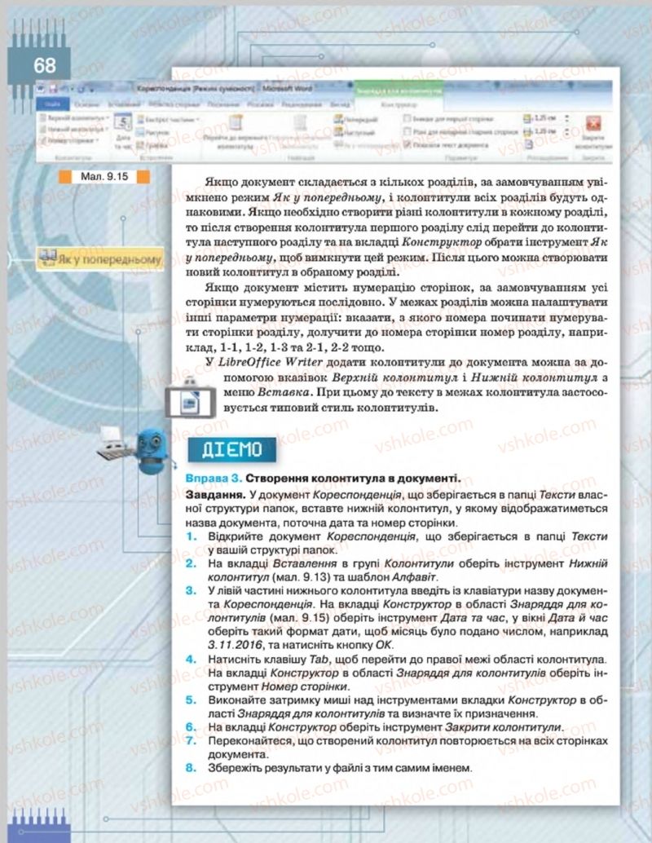The width and height of the screenshot is (652, 843).
Task: Open the Рецензування tab
Action: coord(302,104)
